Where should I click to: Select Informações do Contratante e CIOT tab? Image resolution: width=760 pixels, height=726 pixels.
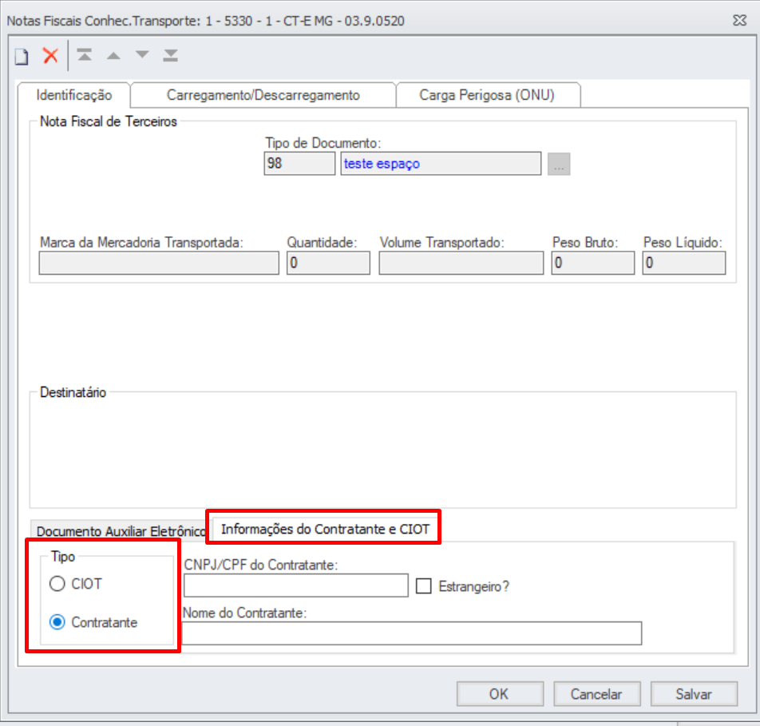325,529
